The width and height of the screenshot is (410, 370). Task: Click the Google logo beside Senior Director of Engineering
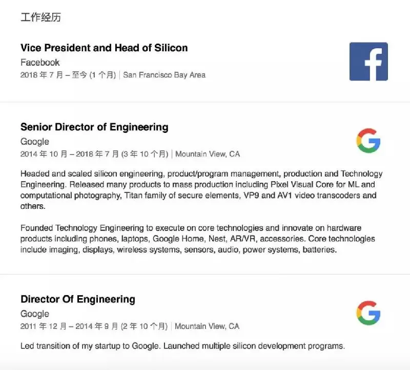tap(368, 141)
